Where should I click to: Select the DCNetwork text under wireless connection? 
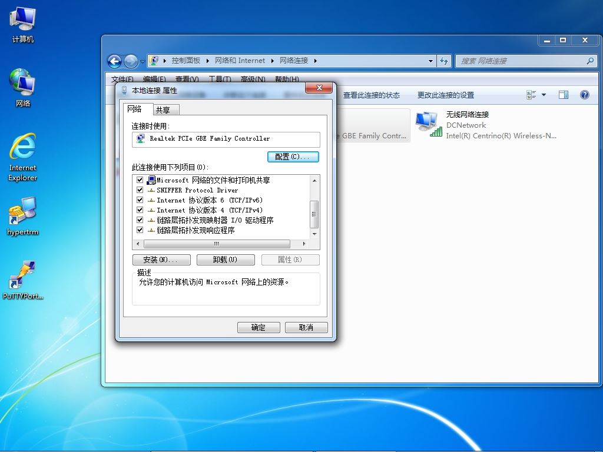466,125
